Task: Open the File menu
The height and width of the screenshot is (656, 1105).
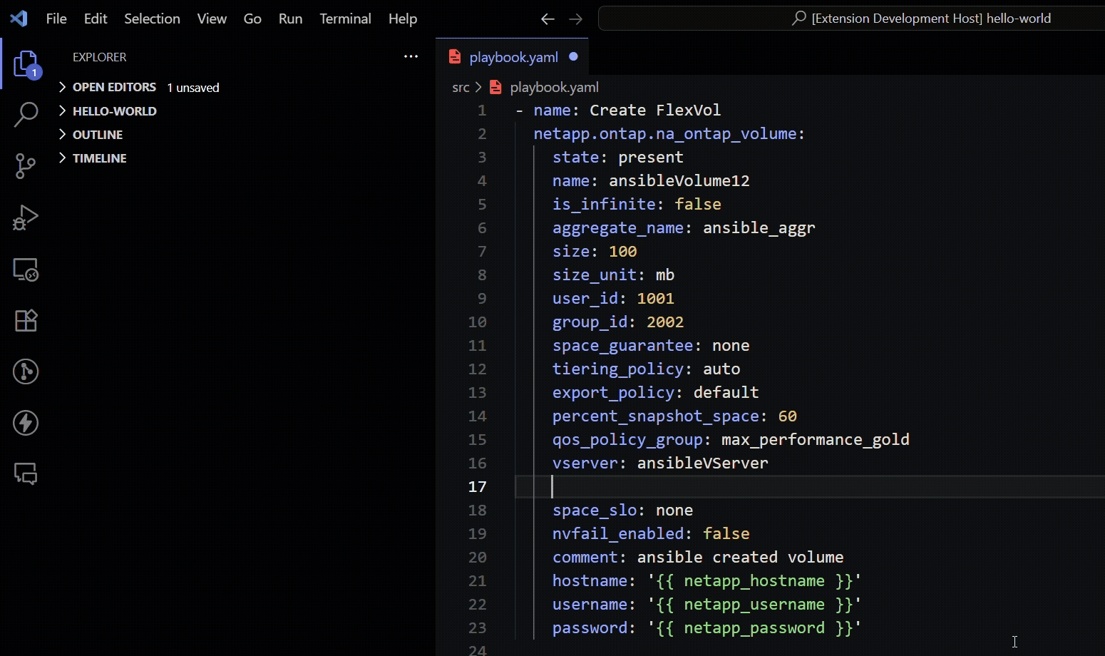Action: [x=56, y=19]
